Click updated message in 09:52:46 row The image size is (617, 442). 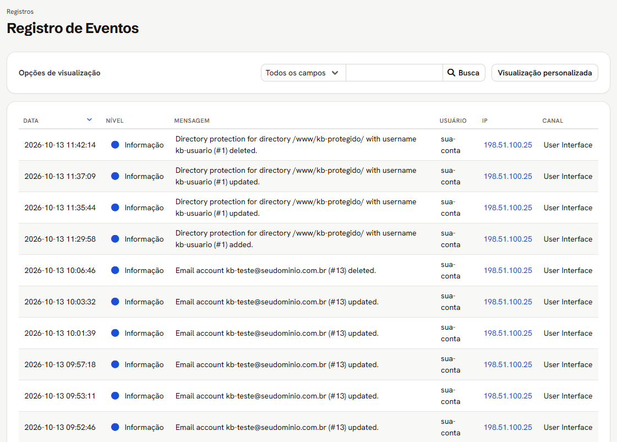(x=277, y=428)
